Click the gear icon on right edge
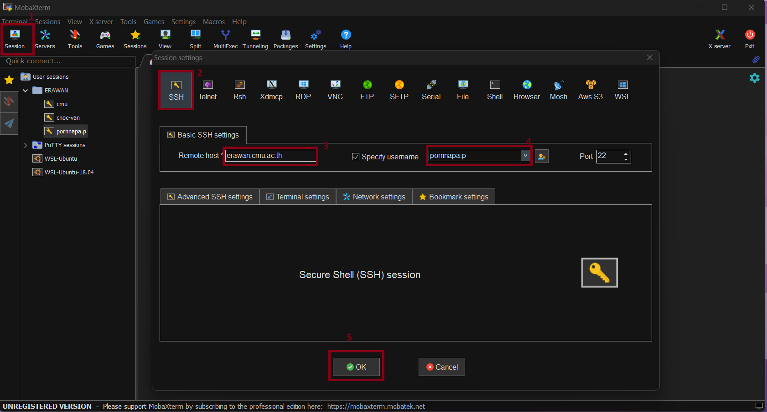Image resolution: width=767 pixels, height=412 pixels. click(x=755, y=78)
